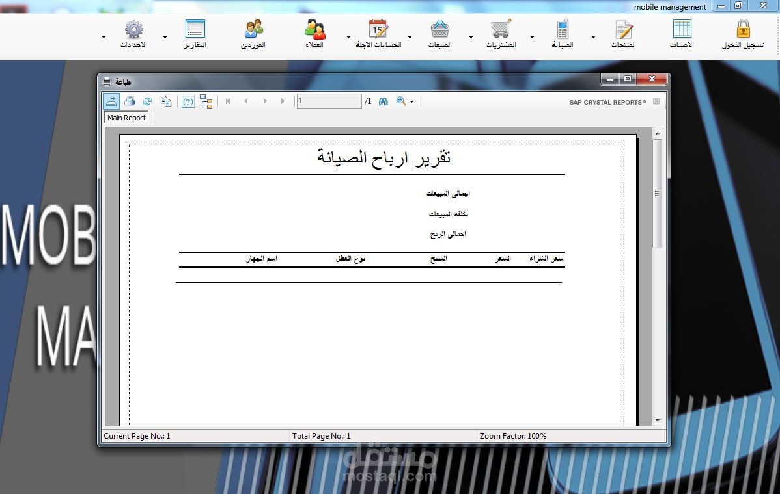Click the Find Text binoculars icon
Viewport: 780px width, 494px height.
click(383, 101)
